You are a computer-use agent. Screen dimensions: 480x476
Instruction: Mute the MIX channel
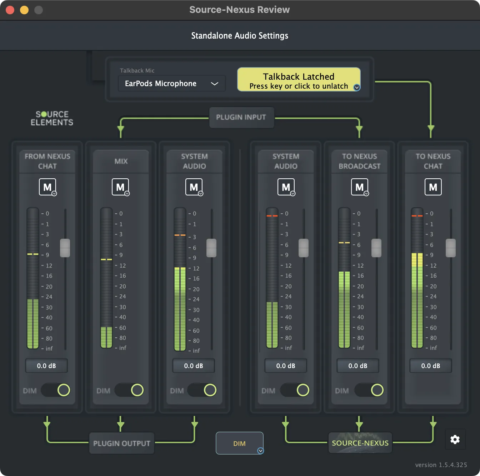[120, 187]
